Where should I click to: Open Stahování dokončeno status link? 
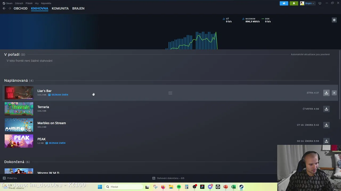[168, 178]
